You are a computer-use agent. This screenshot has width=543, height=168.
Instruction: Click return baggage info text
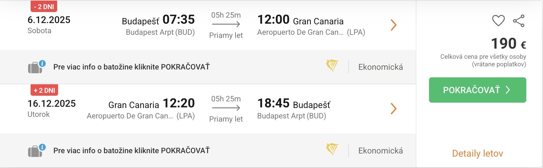tap(131, 151)
